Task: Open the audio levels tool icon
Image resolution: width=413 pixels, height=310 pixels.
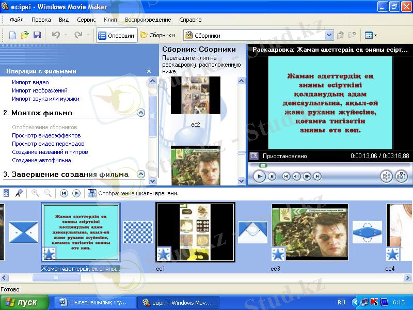Action: pos(6,193)
